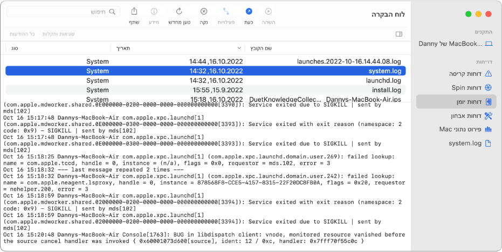Click the Reload (טען מחדש) icon
Screen dimensions: 502x252
179,11
